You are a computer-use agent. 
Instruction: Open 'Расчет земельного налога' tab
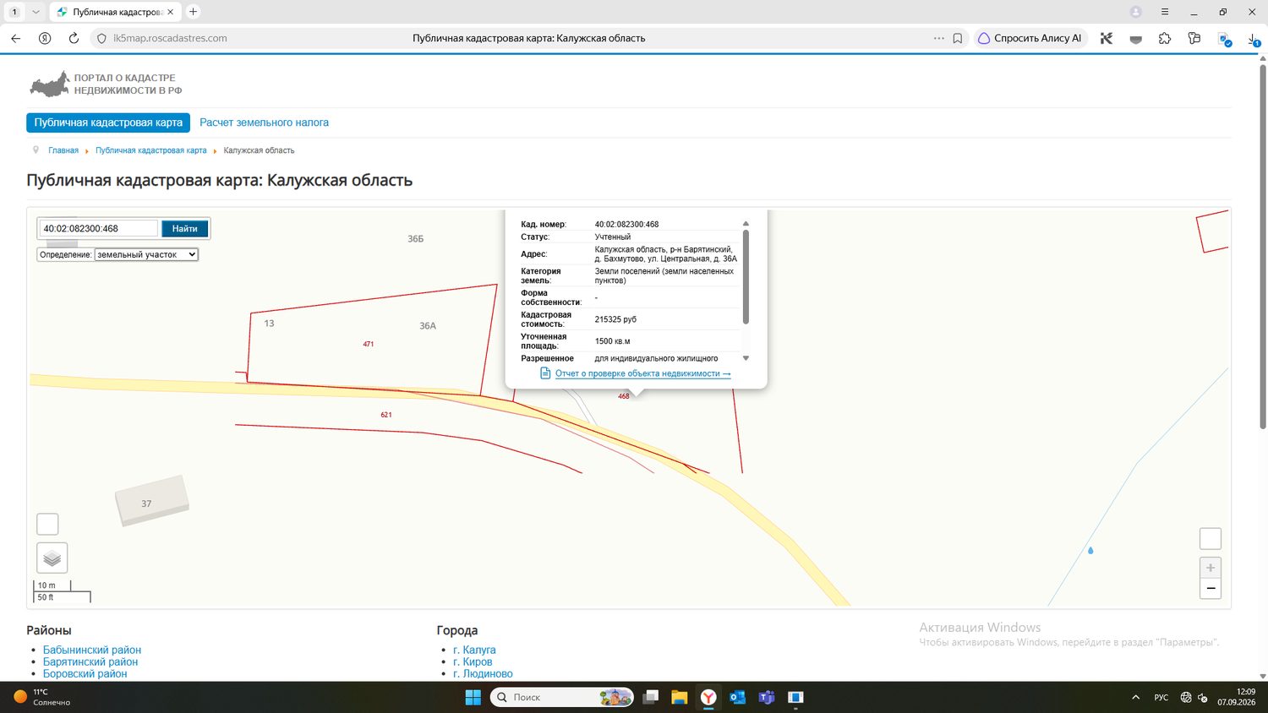point(264,122)
